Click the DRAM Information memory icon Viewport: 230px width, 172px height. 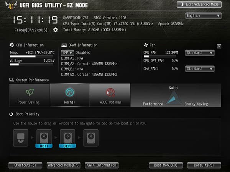(64, 45)
